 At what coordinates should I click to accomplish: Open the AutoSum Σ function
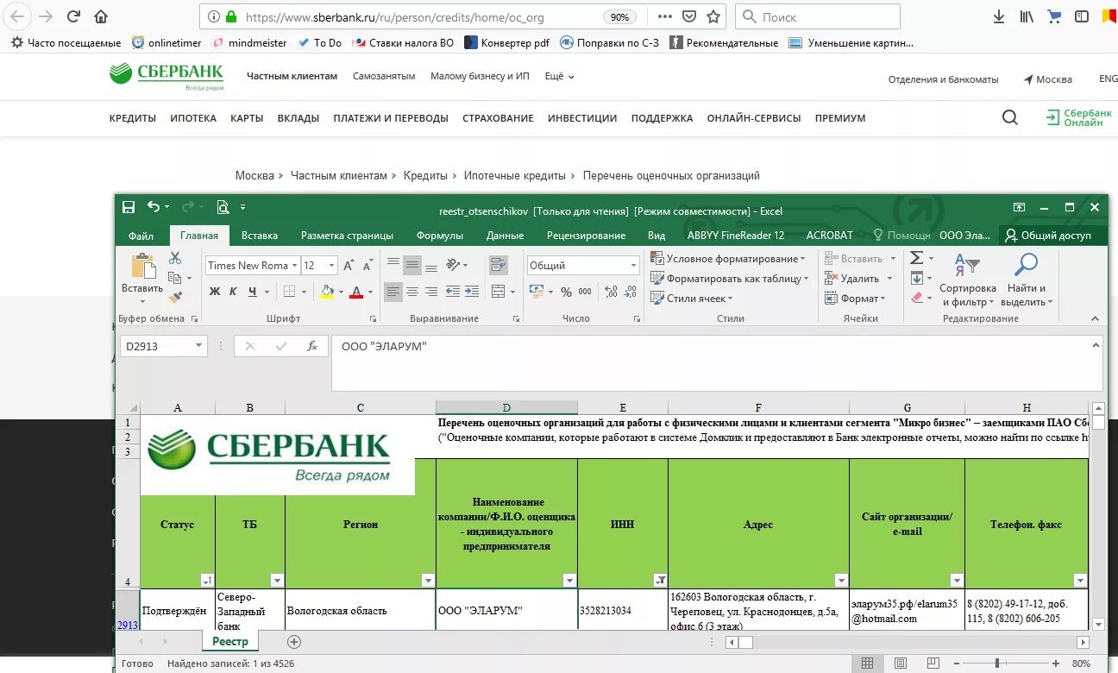tap(916, 257)
